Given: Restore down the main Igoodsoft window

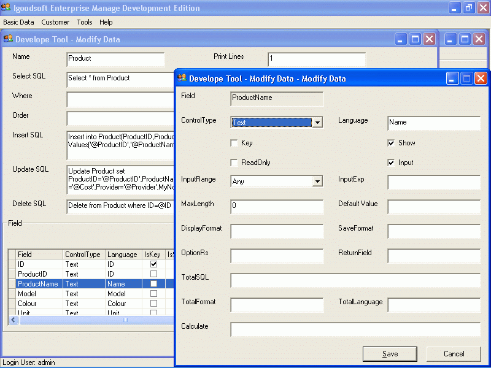Looking at the screenshot, I should click(x=469, y=8).
